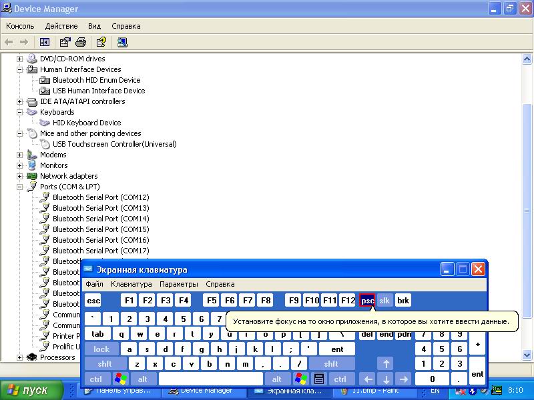
Task: Open the Help toolbar icon
Action: tap(101, 42)
